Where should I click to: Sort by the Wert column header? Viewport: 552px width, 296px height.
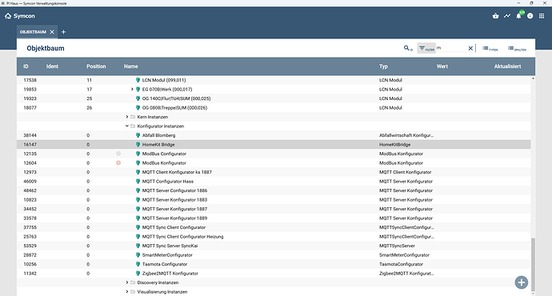coord(442,66)
